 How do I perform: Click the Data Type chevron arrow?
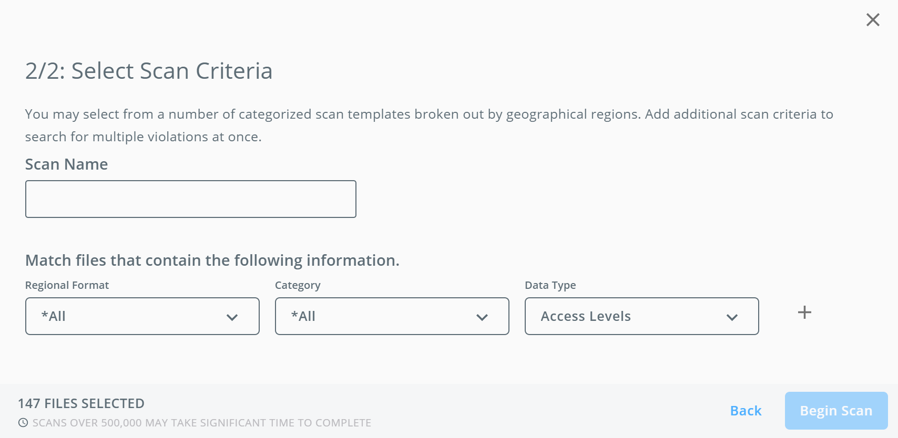pyautogui.click(x=732, y=317)
